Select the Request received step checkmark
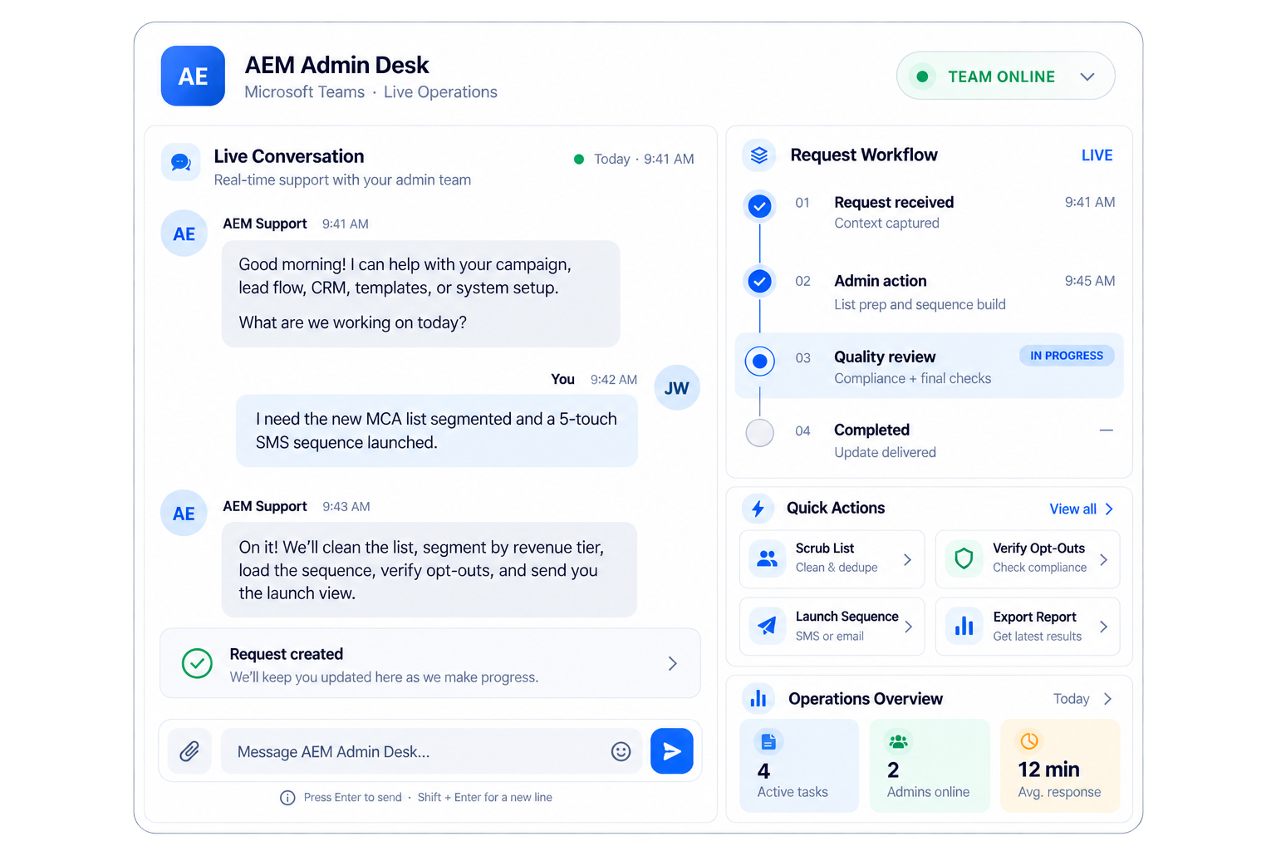This screenshot has width=1276, height=851. 759,206
